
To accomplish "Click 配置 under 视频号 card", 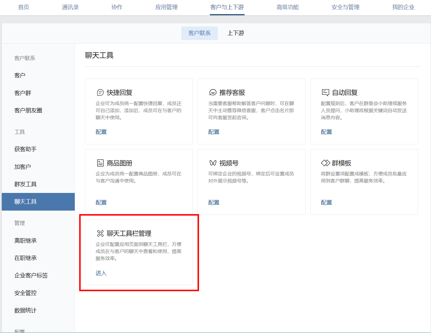I will (214, 203).
